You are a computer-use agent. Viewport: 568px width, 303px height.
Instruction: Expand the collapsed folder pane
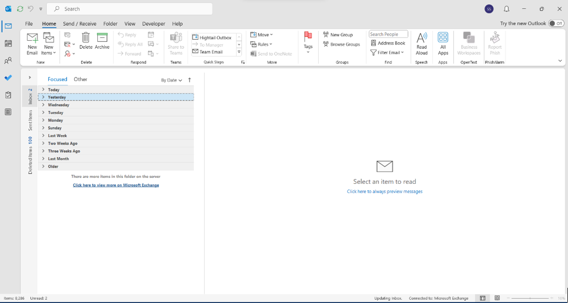pyautogui.click(x=30, y=77)
